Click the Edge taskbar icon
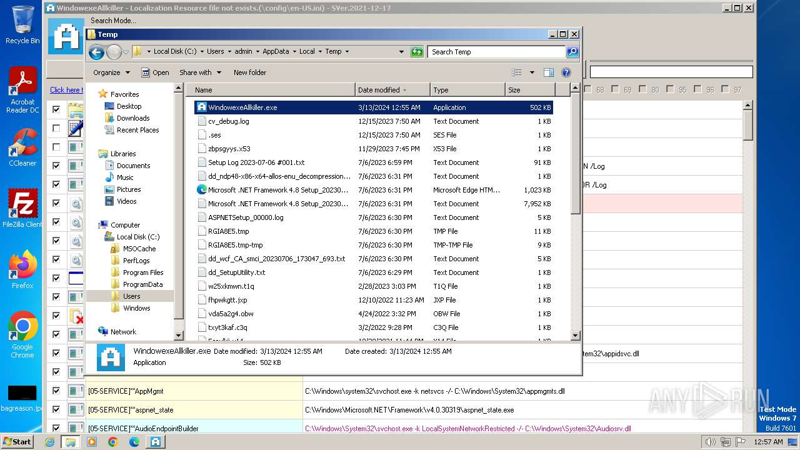Viewport: 800px width, 450px height. pos(134,442)
